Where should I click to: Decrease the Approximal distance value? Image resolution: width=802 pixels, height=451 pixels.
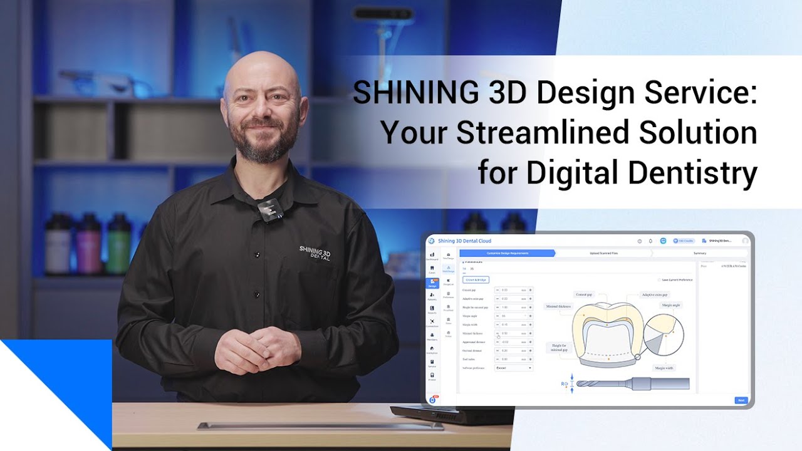tap(497, 342)
